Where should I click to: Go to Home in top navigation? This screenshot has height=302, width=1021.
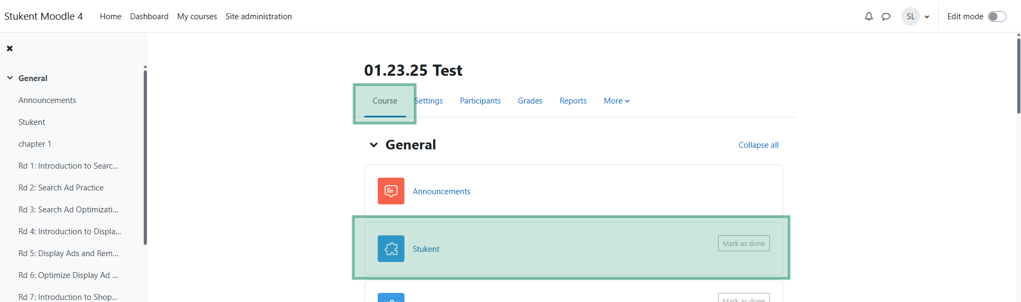(111, 17)
